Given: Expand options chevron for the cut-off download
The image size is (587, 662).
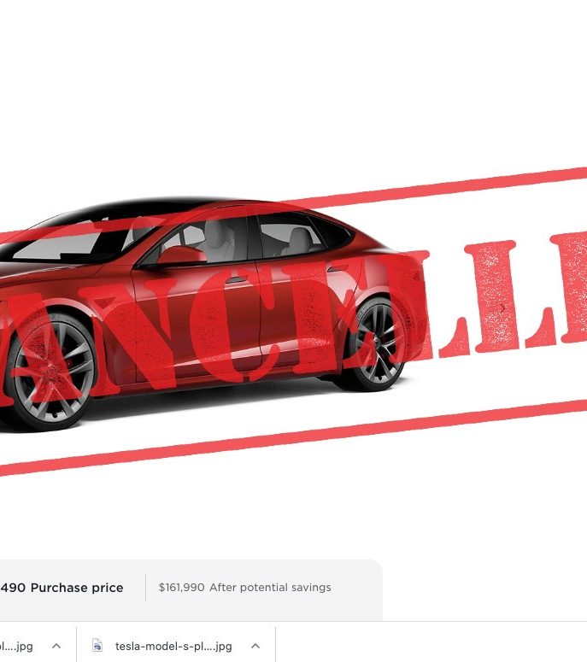Looking at the screenshot, I should 56,646.
